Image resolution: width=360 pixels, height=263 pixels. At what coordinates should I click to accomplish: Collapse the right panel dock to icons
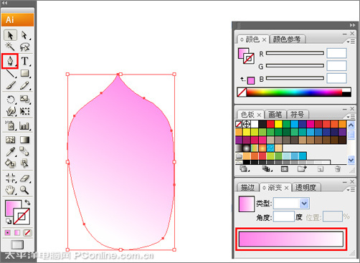tap(352, 25)
